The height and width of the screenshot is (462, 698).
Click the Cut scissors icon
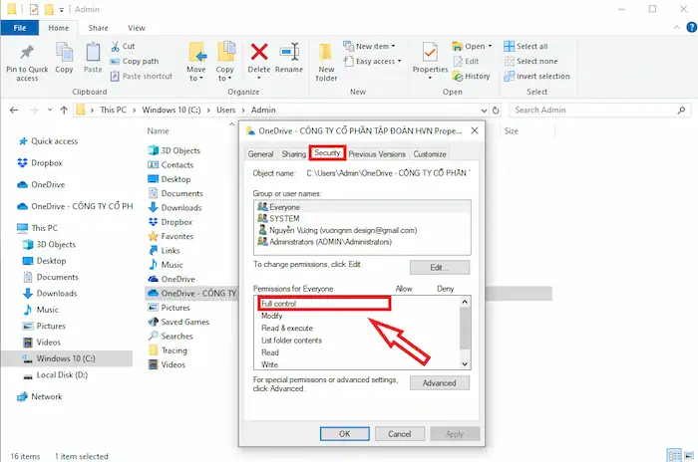coord(118,46)
